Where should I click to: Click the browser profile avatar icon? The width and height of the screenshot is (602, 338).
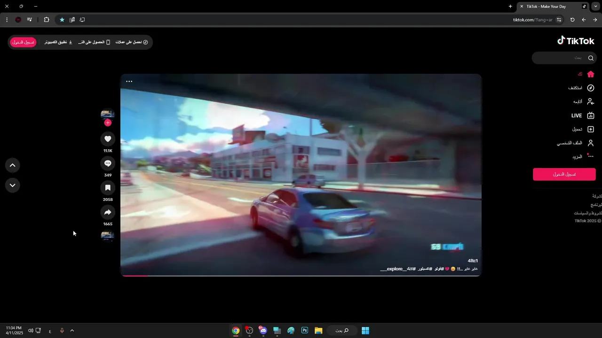[x=18, y=20]
